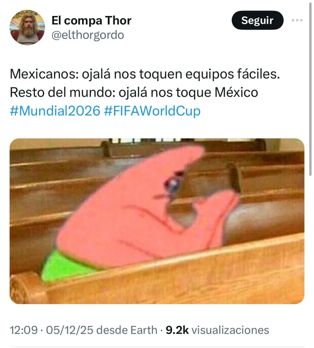
Task: Open the #Mundial2026 hashtag
Action: (x=55, y=111)
